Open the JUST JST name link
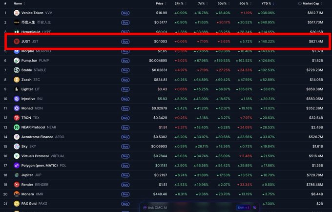The image size is (332, 212). point(30,42)
